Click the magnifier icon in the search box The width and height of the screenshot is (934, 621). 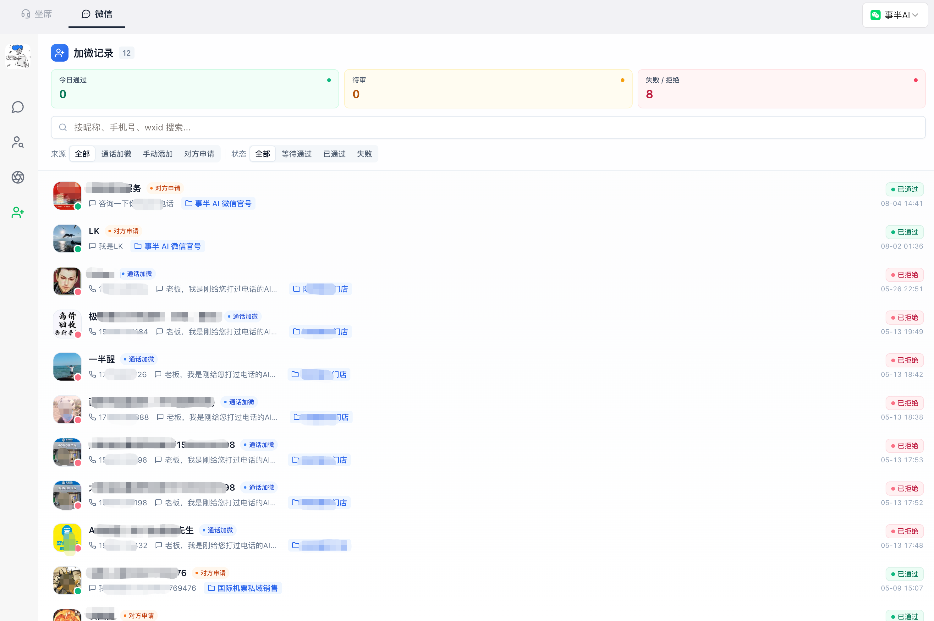63,127
